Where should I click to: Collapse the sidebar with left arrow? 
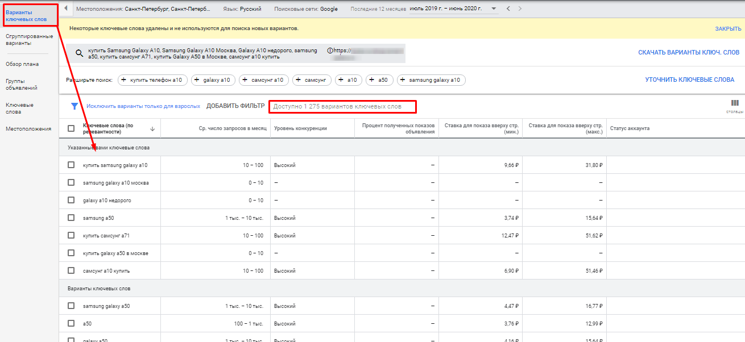[x=66, y=9]
